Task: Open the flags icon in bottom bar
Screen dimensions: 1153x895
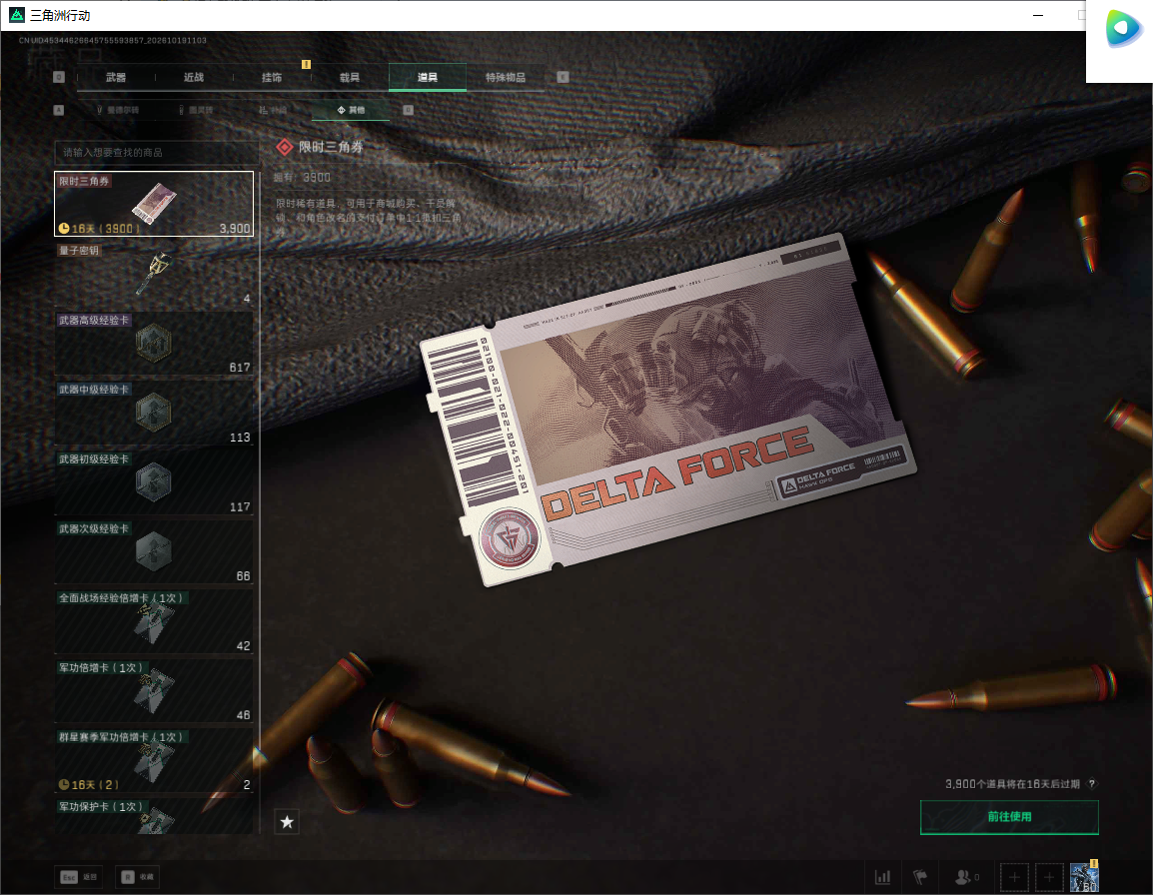Action: (920, 877)
